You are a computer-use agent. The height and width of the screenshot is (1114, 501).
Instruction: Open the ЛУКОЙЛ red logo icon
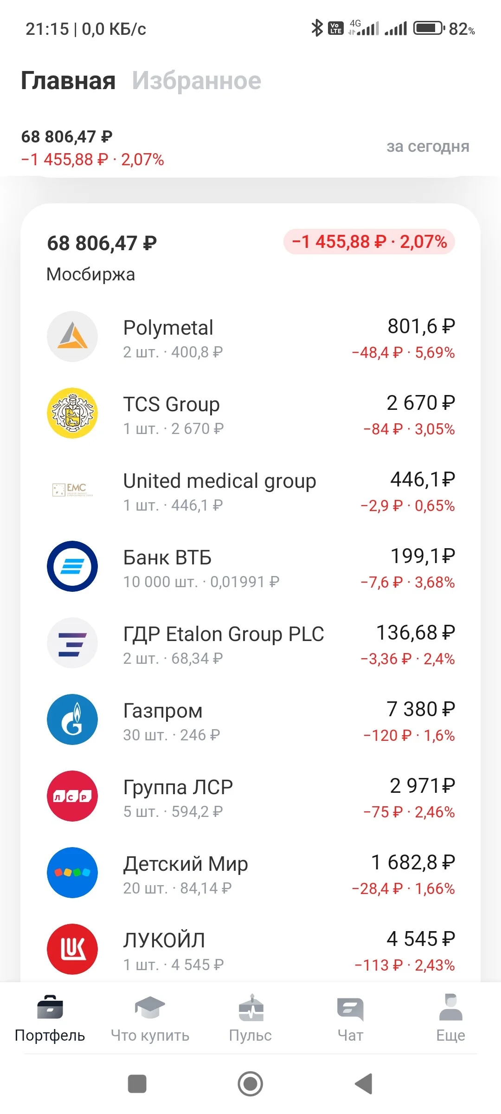pos(72,949)
